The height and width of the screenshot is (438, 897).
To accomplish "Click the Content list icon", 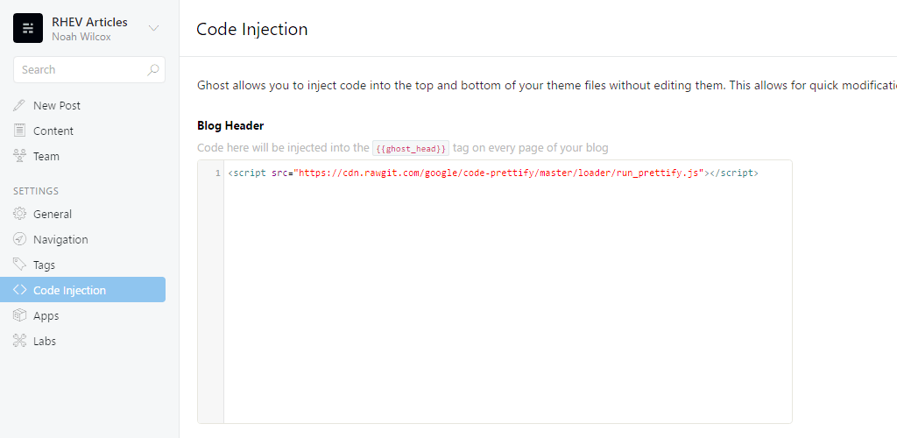I will click(19, 131).
